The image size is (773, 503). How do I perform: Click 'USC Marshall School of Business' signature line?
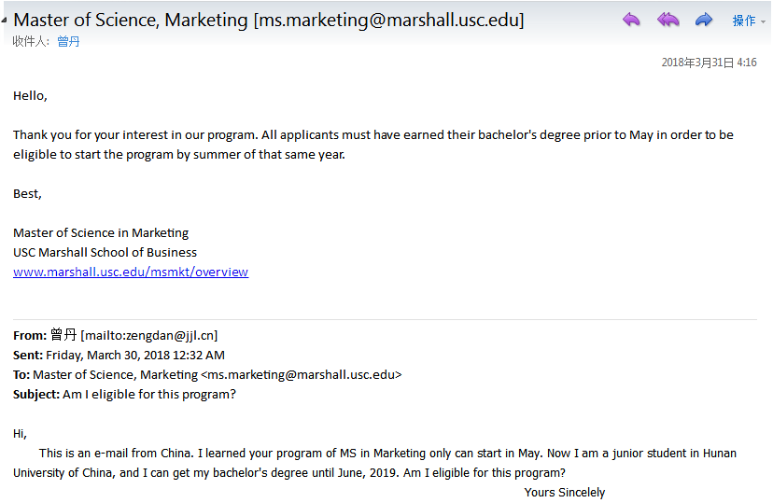pyautogui.click(x=105, y=252)
